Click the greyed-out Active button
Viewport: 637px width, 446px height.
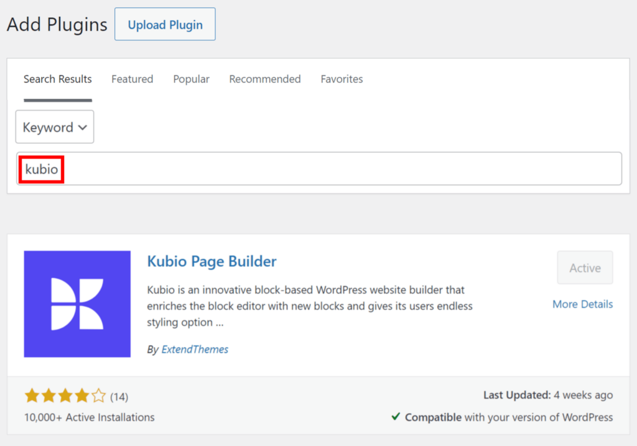point(585,267)
